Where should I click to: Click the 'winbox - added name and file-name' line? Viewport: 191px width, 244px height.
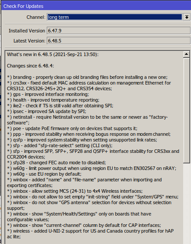click(x=84, y=183)
